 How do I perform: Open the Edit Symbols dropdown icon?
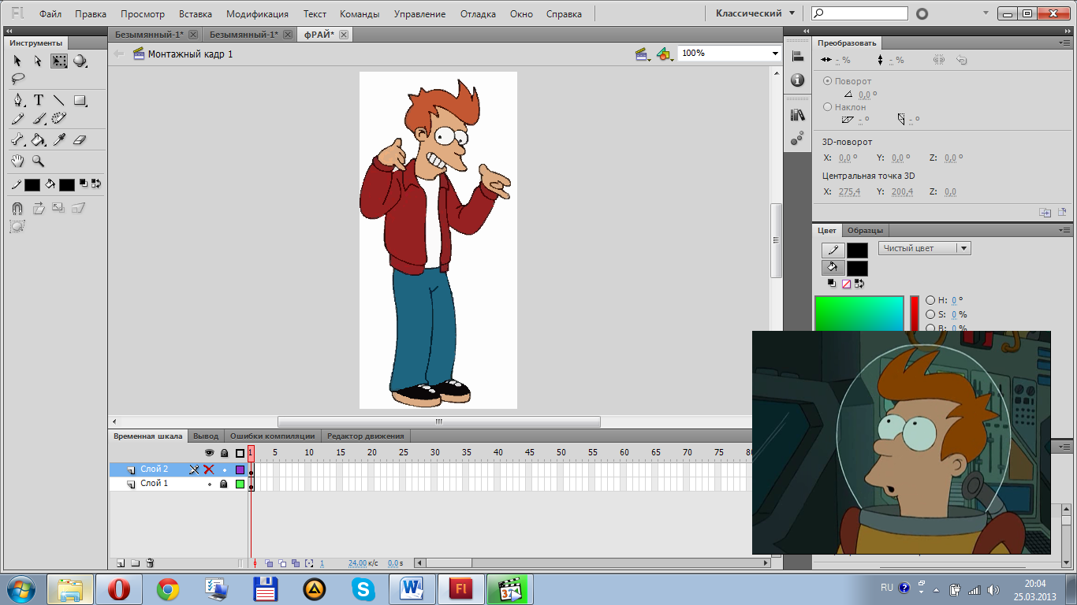(x=665, y=54)
